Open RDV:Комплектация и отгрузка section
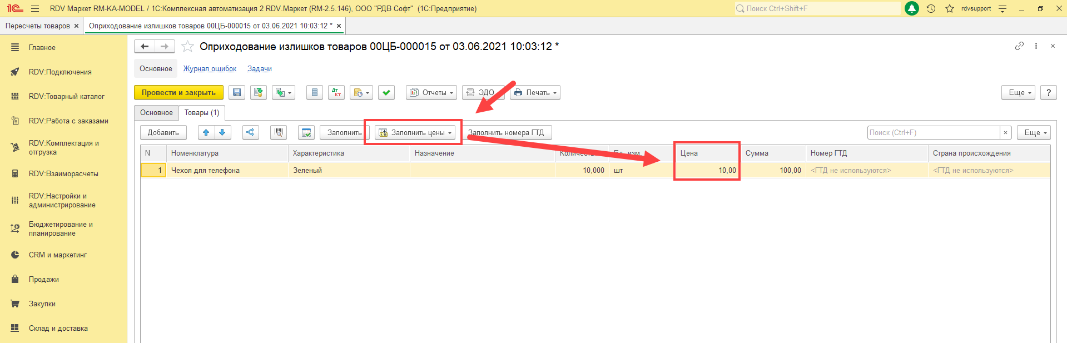The width and height of the screenshot is (1067, 343). click(x=63, y=147)
